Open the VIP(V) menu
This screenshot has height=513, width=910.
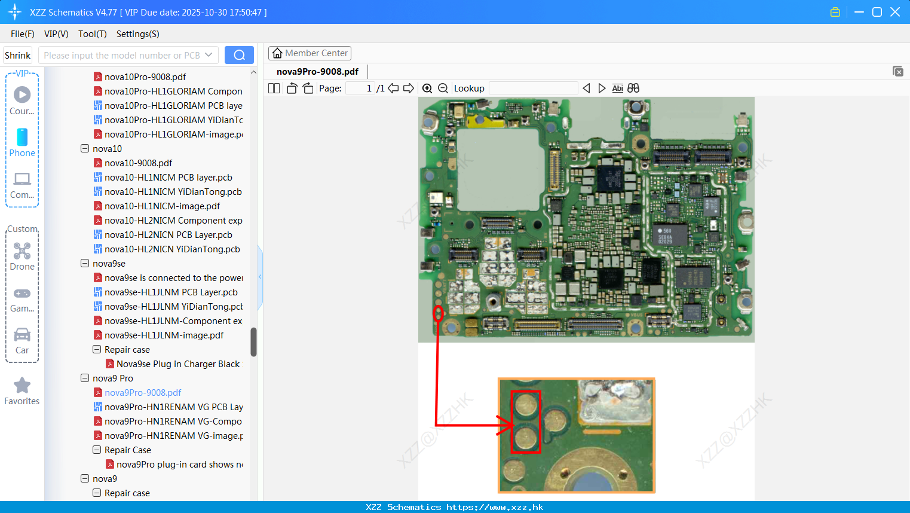(x=56, y=34)
